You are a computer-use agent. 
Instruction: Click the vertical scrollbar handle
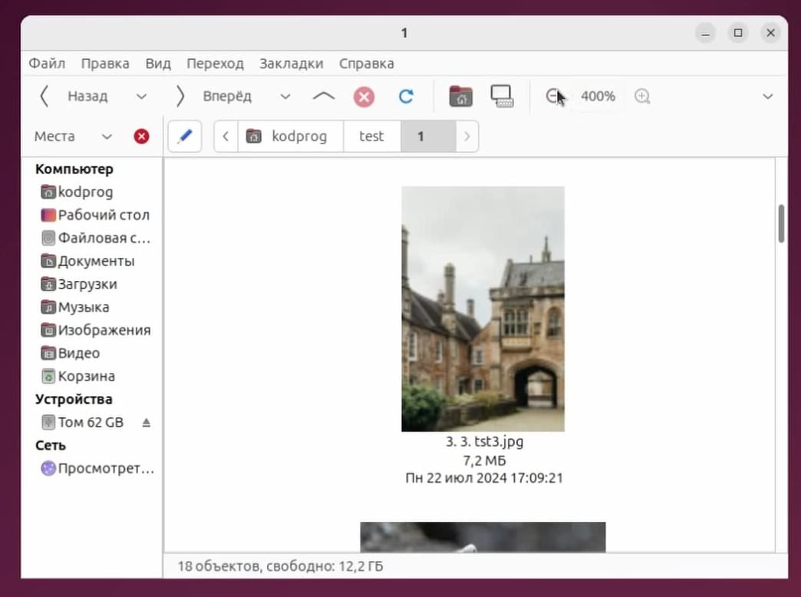pyautogui.click(x=781, y=224)
